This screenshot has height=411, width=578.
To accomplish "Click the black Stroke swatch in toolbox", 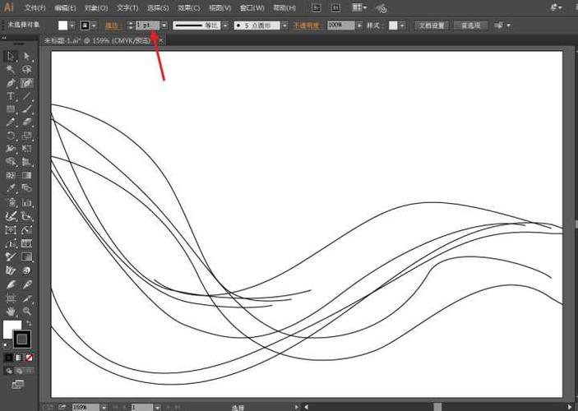I will [x=22, y=339].
